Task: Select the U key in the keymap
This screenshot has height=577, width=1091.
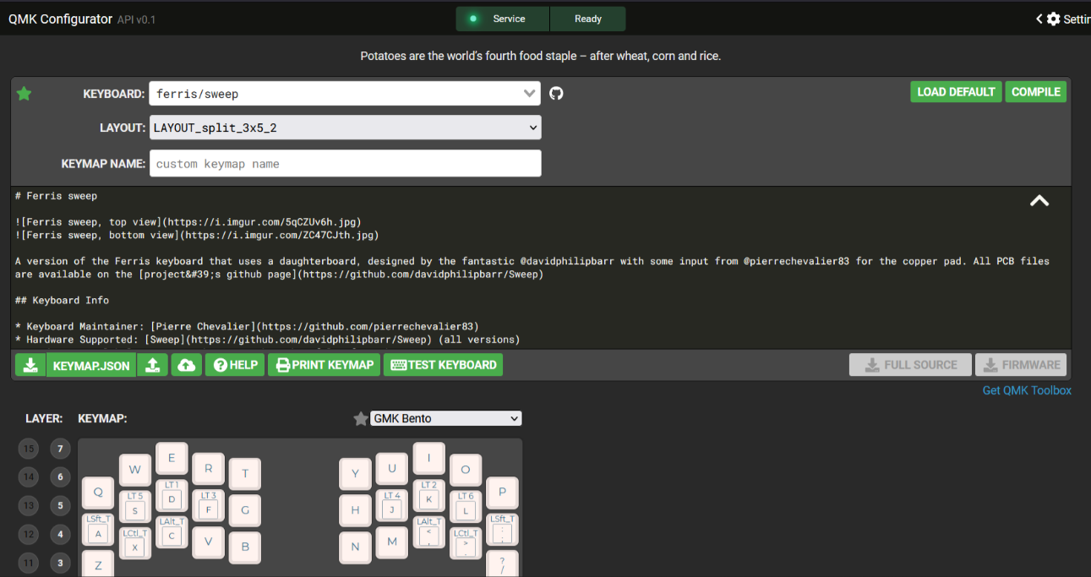Action: (x=392, y=469)
